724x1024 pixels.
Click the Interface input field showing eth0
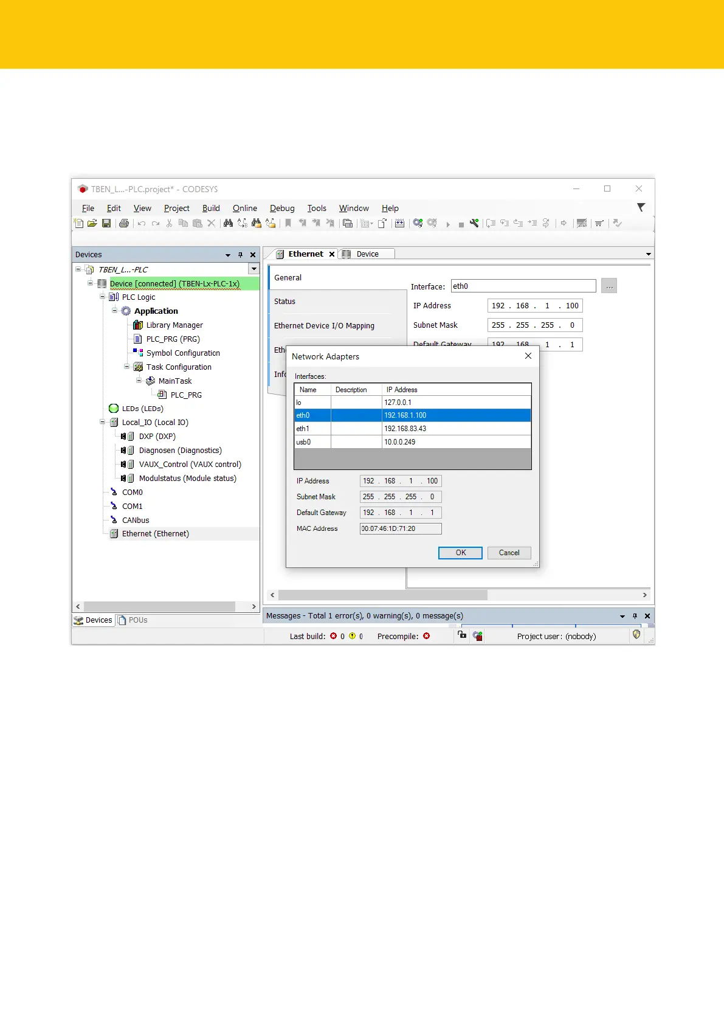523,286
